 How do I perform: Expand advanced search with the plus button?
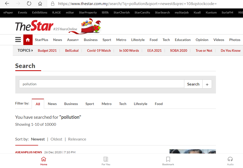click(x=207, y=84)
